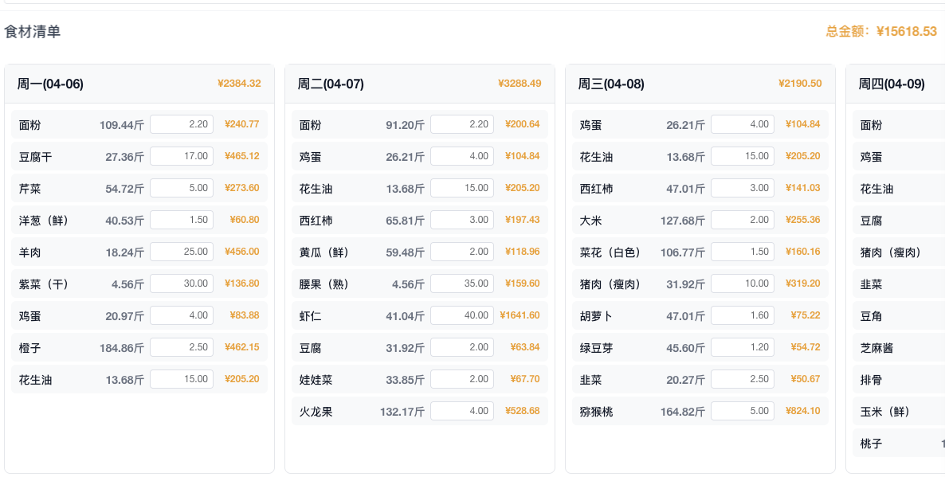Select the 周二(04-07) card title
The image size is (945, 477).
tap(331, 84)
